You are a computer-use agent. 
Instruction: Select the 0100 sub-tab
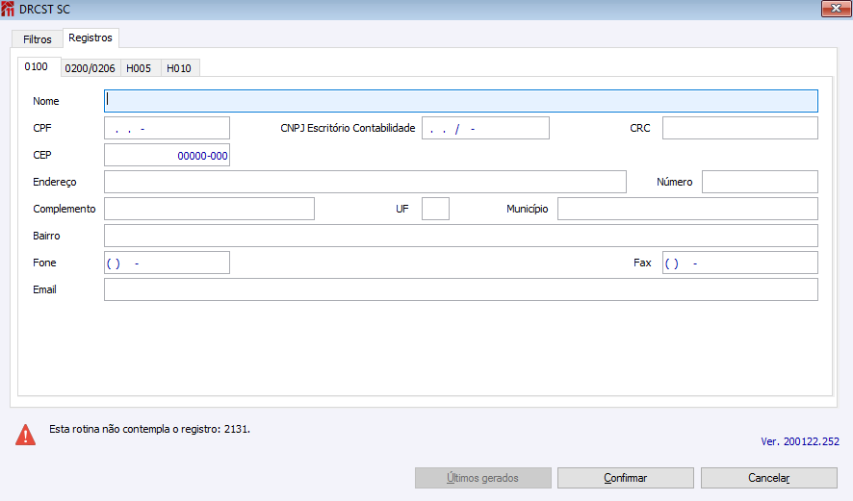(x=36, y=67)
